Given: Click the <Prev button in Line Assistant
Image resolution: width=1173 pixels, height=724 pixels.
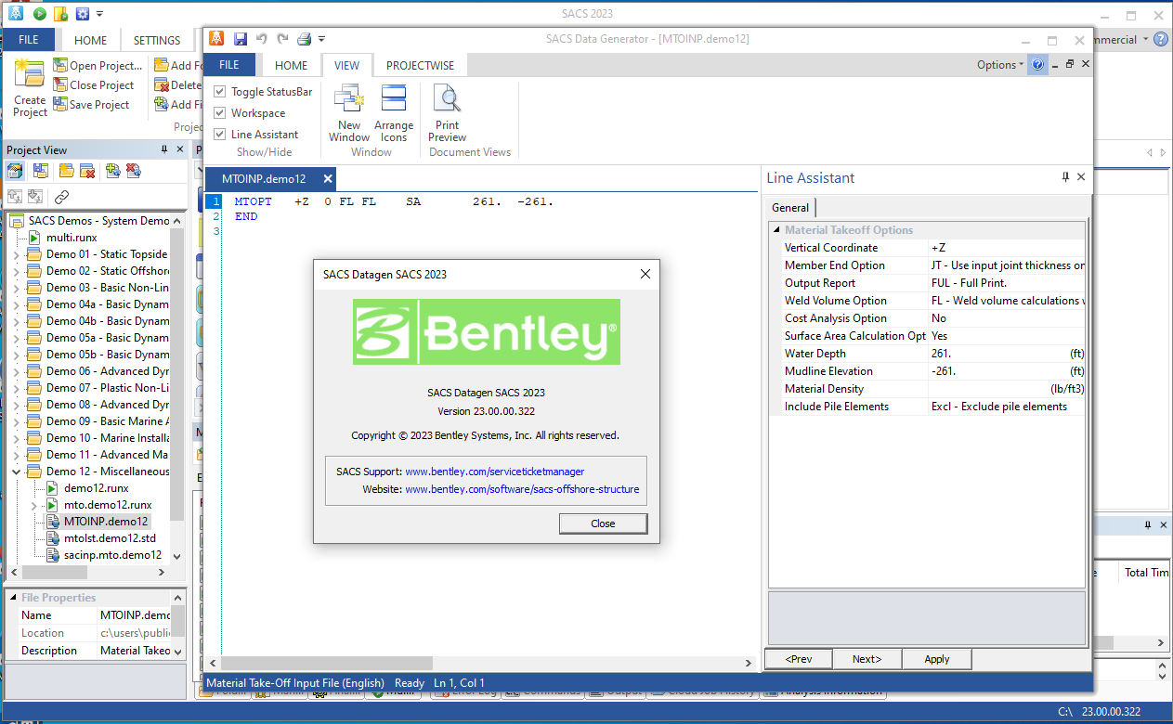Looking at the screenshot, I should (799, 659).
